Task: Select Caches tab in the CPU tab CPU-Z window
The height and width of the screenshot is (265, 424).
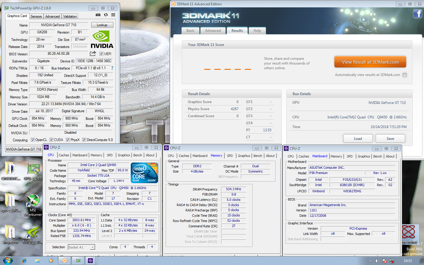Action: pyautogui.click(x=64, y=155)
